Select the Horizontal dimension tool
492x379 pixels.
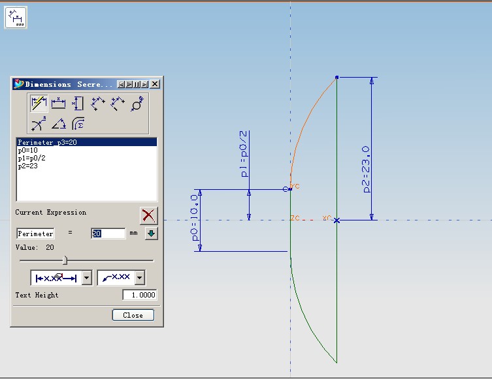59,103
